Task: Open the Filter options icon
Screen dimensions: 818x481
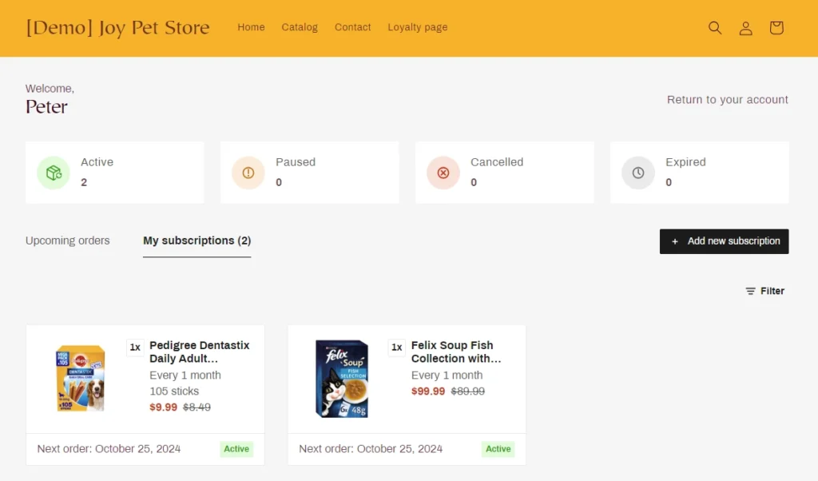Action: (x=749, y=291)
